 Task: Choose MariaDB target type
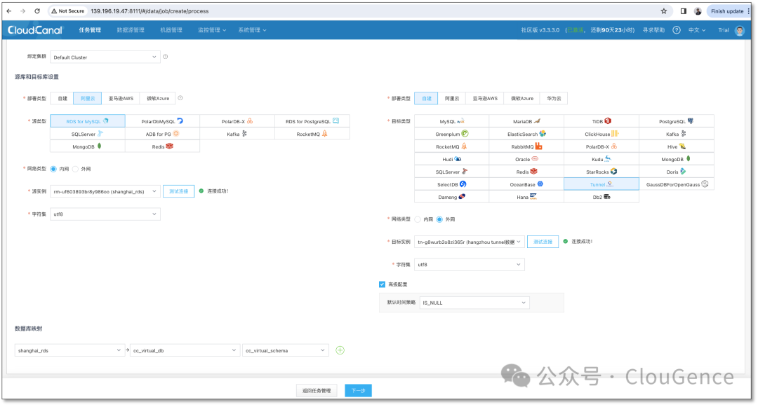click(526, 121)
